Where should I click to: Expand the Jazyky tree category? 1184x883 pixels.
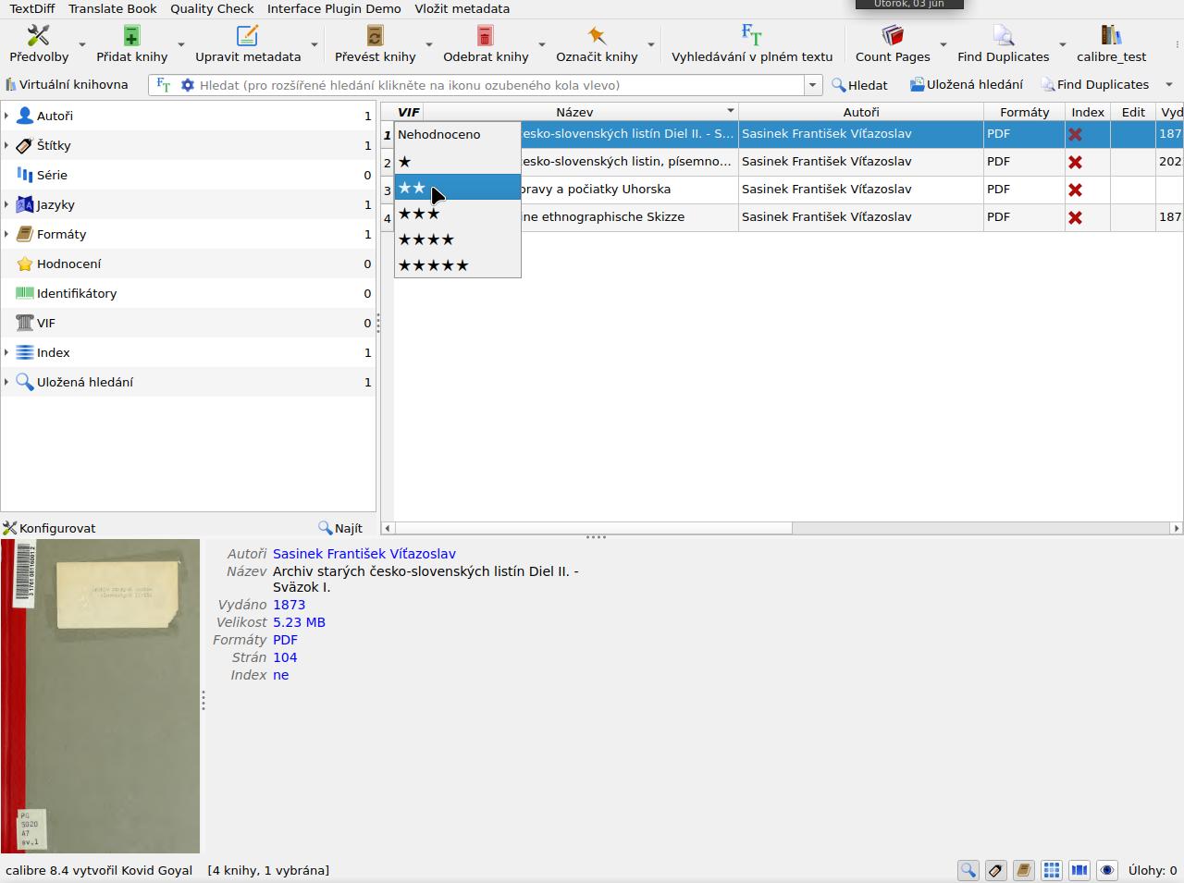(x=6, y=204)
